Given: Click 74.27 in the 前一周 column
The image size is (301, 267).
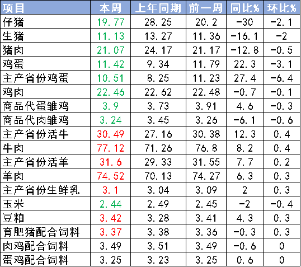Looking at the screenshot, I should (x=206, y=176).
